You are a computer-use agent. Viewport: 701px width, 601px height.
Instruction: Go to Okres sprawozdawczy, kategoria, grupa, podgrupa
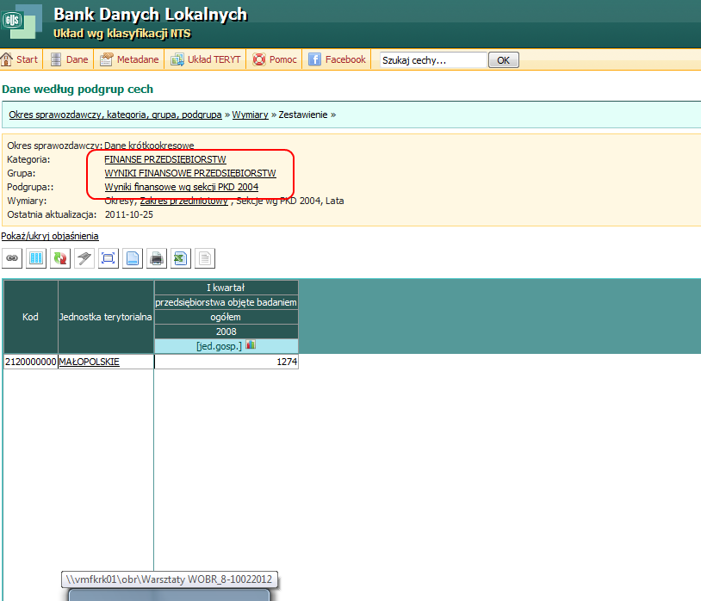coord(115,115)
